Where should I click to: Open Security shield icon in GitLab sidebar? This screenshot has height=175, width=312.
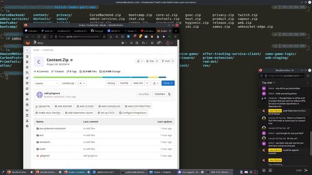(x=27, y=83)
